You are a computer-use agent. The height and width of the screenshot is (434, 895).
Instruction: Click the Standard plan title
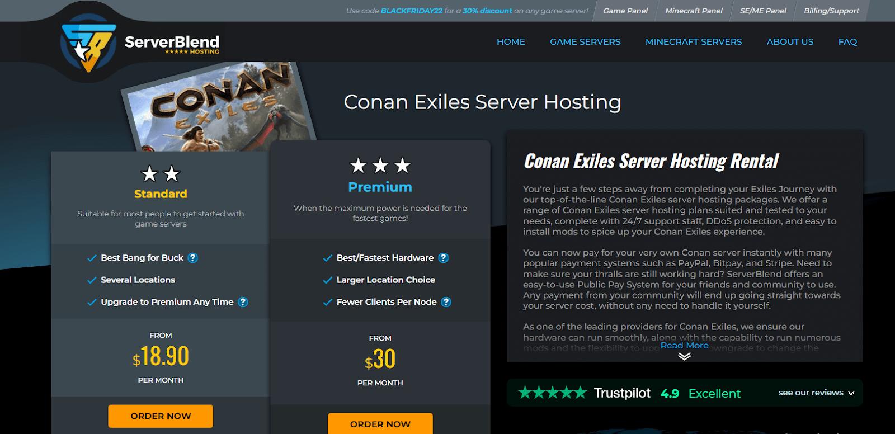tap(161, 194)
